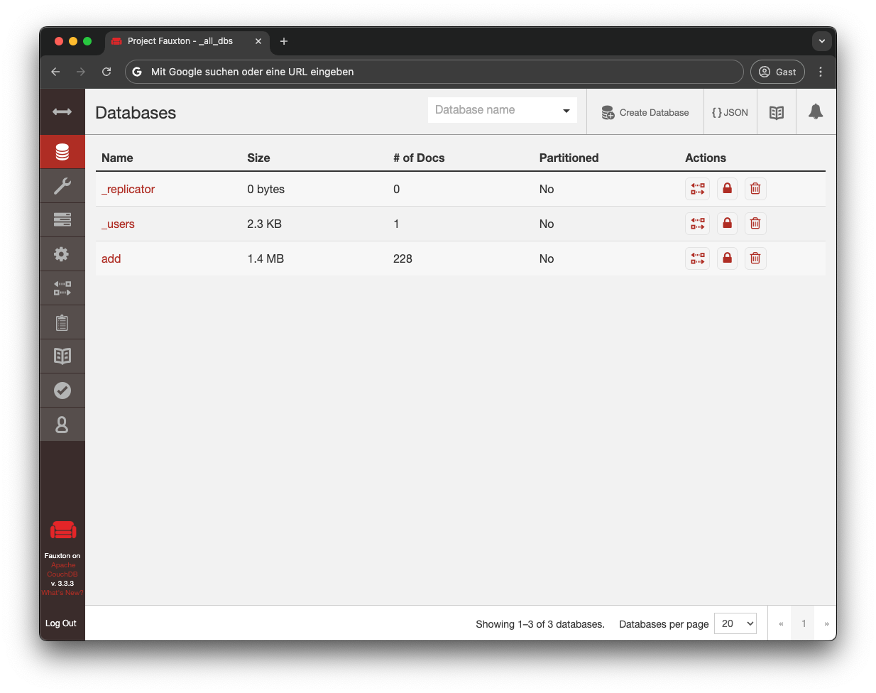Open the databases per page selector
This screenshot has height=693, width=876.
[735, 623]
